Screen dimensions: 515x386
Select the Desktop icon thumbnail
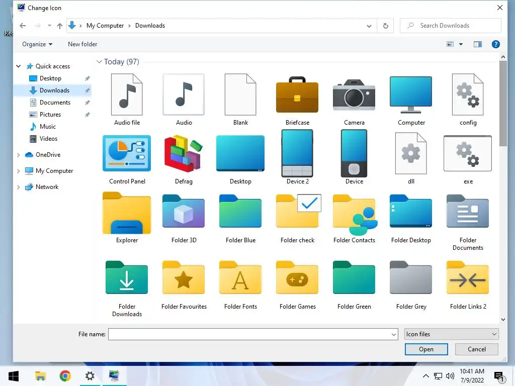(x=240, y=153)
